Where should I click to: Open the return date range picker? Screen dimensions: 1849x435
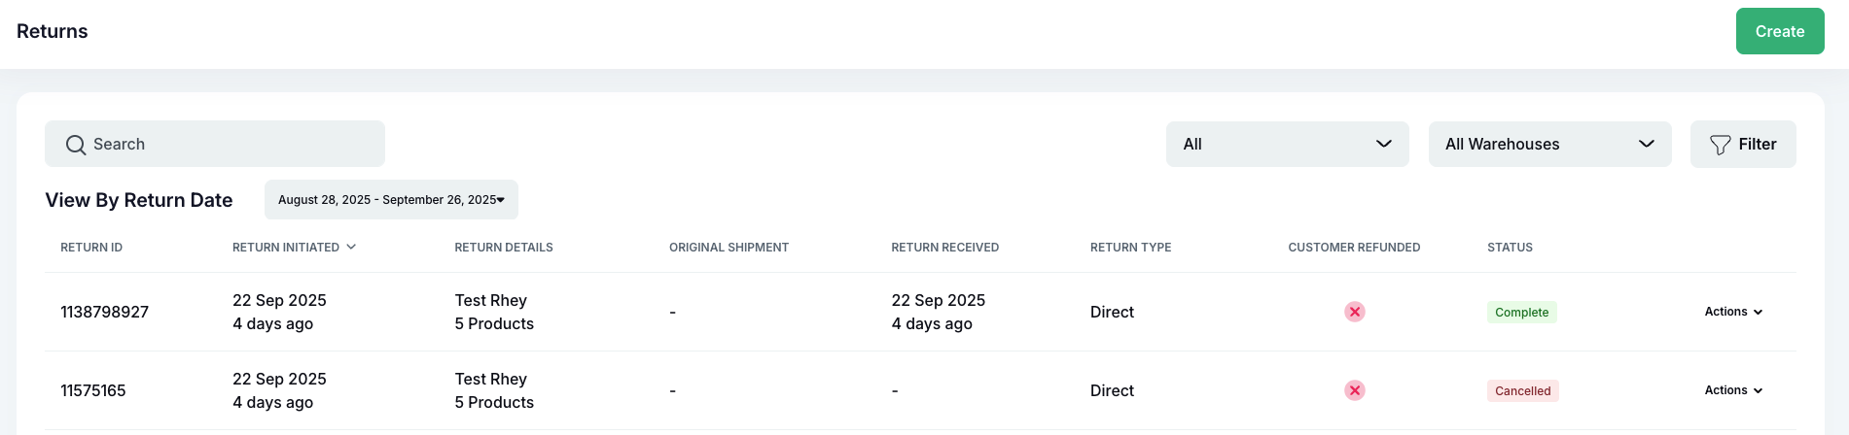[x=391, y=200]
